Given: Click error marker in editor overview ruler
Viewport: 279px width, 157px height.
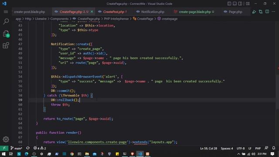Looking at the screenshot, I should click(278, 68).
